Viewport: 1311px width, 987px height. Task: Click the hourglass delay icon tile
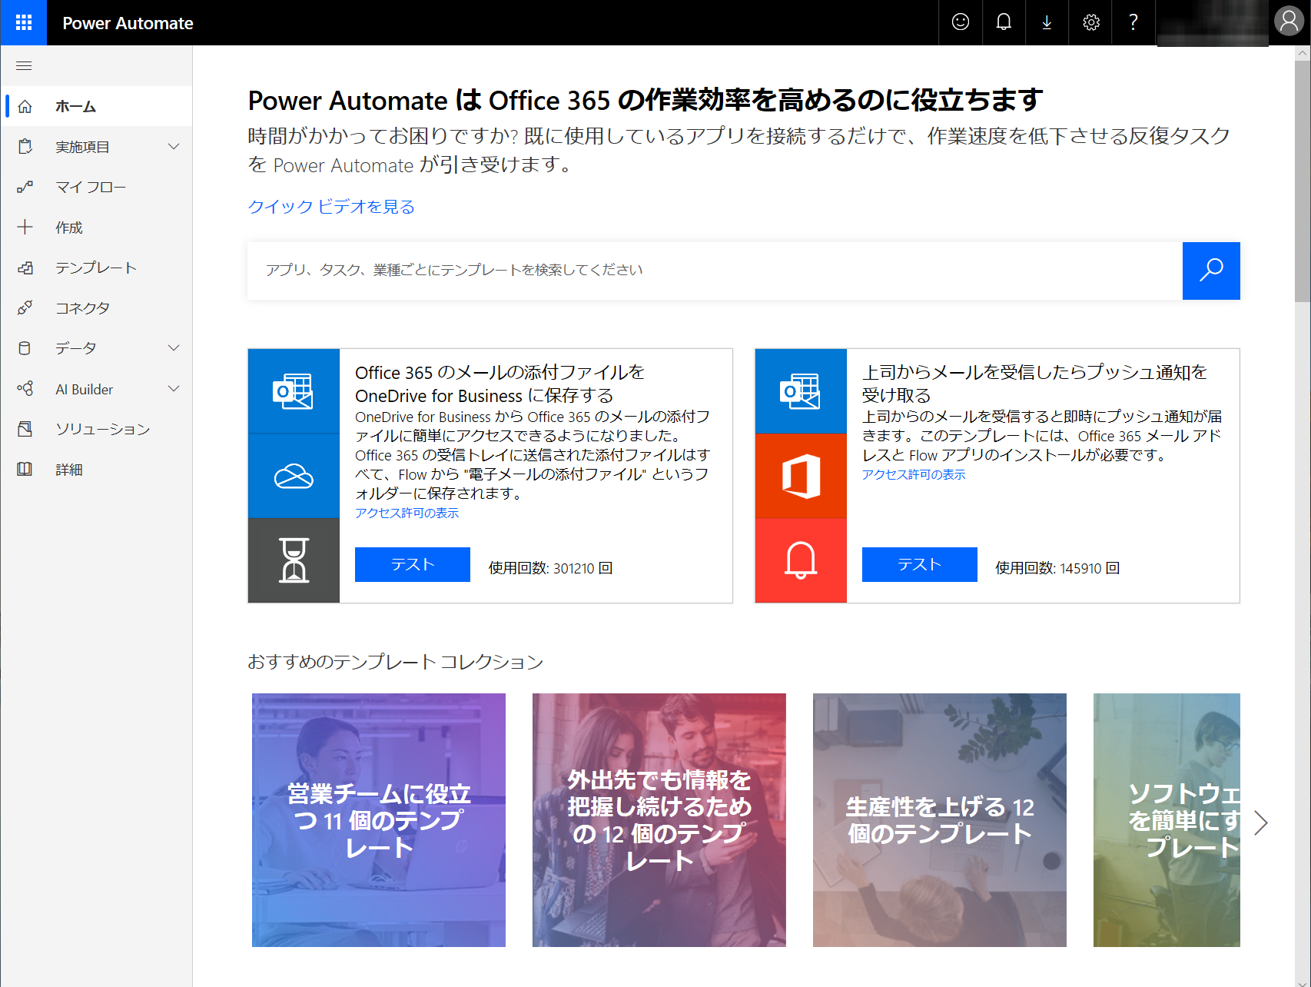tap(294, 560)
